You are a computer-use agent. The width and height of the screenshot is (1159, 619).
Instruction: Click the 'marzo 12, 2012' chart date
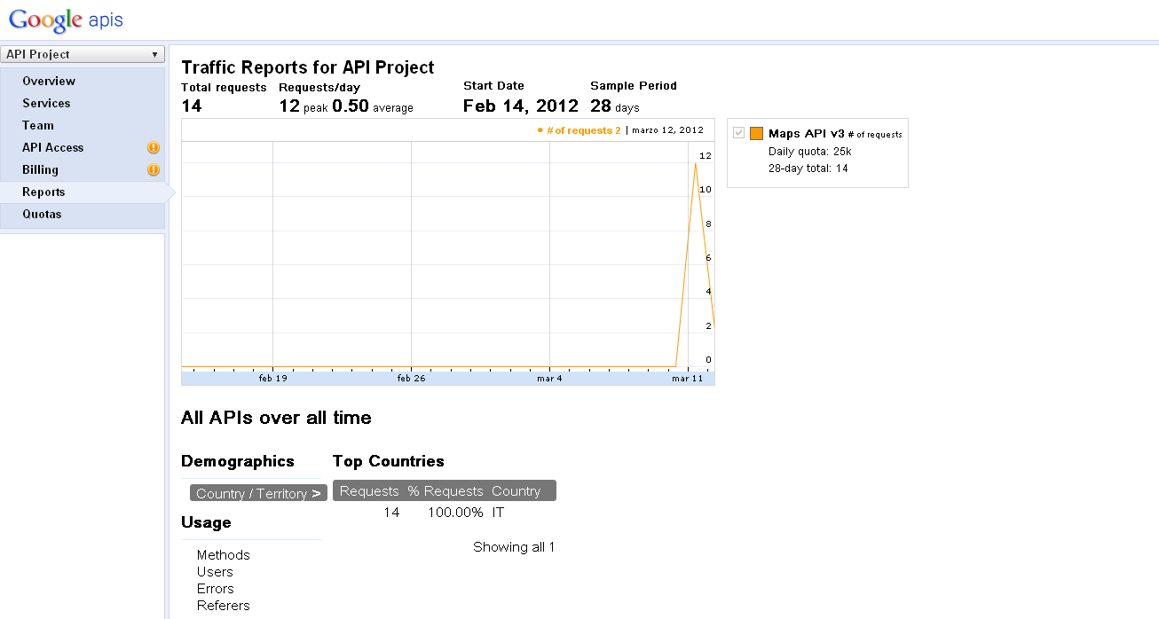(667, 130)
